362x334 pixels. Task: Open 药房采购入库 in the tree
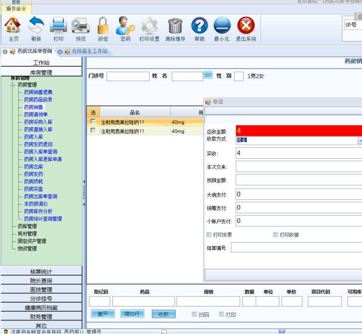pyautogui.click(x=38, y=122)
